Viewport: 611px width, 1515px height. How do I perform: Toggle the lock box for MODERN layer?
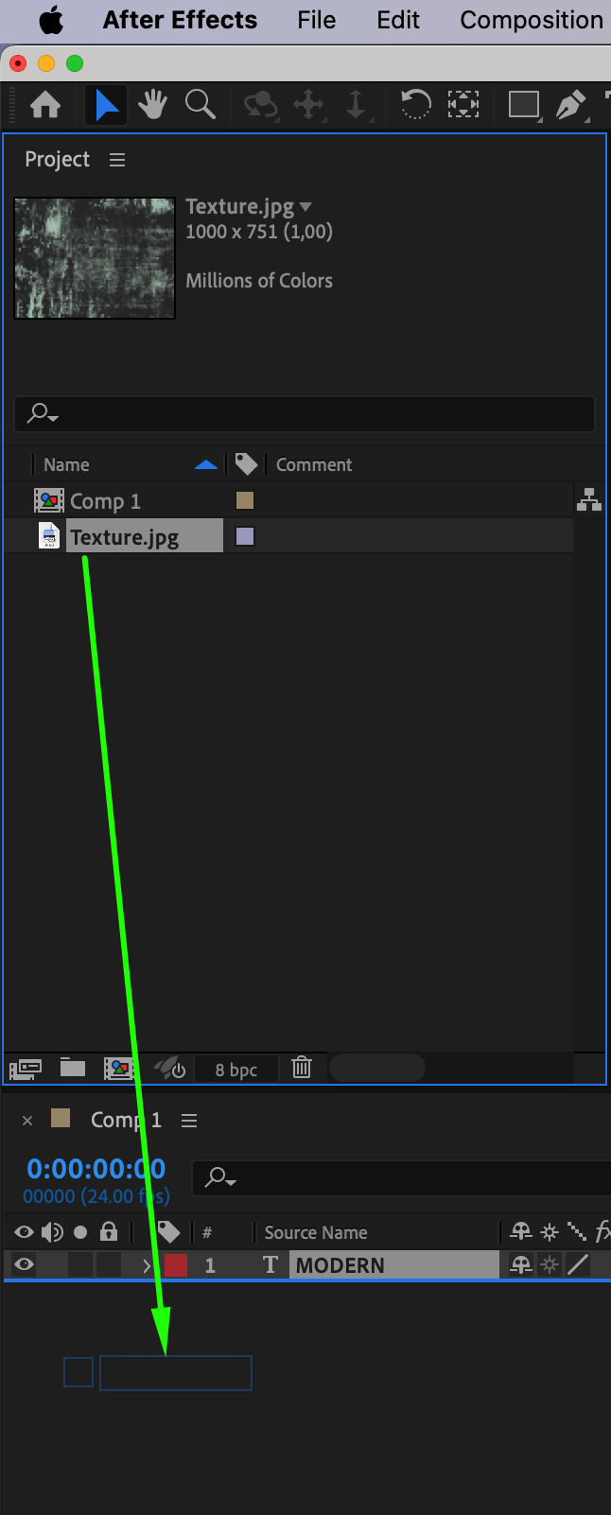[109, 1265]
